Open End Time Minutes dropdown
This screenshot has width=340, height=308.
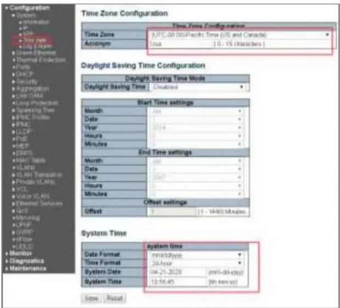(196, 194)
